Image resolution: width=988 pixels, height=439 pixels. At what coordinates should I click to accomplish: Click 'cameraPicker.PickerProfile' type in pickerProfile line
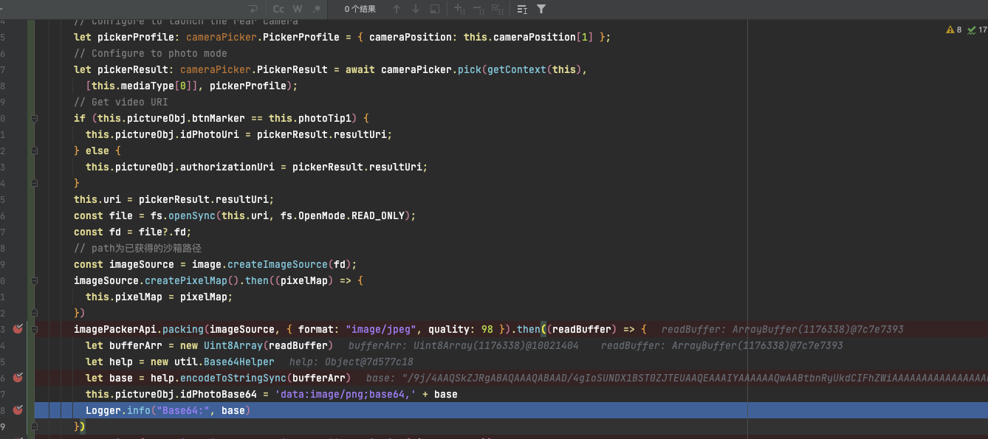(x=262, y=37)
